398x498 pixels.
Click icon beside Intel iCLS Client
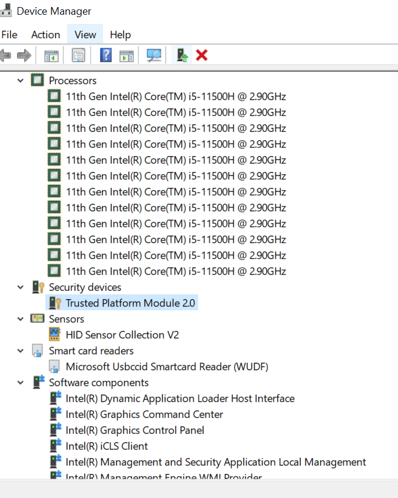click(55, 446)
